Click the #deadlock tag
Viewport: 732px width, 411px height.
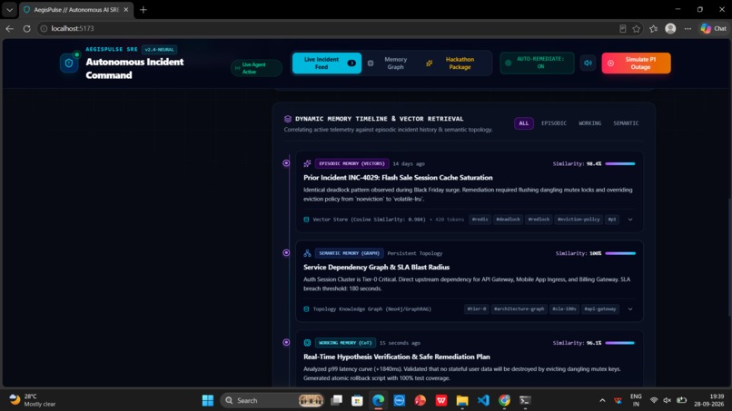(x=508, y=220)
